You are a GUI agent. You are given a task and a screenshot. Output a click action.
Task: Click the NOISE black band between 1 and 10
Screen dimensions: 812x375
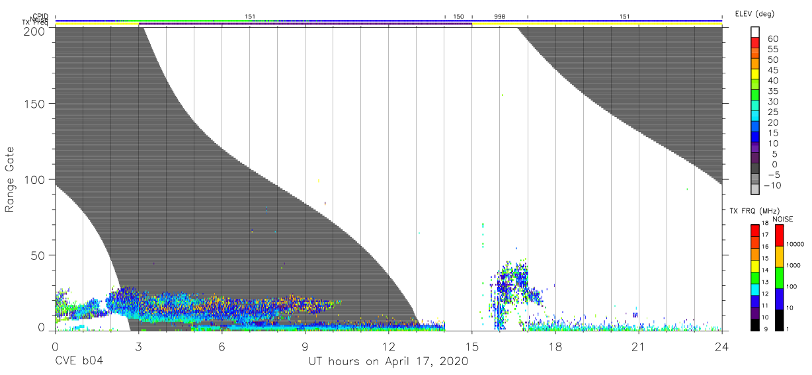[x=779, y=319]
